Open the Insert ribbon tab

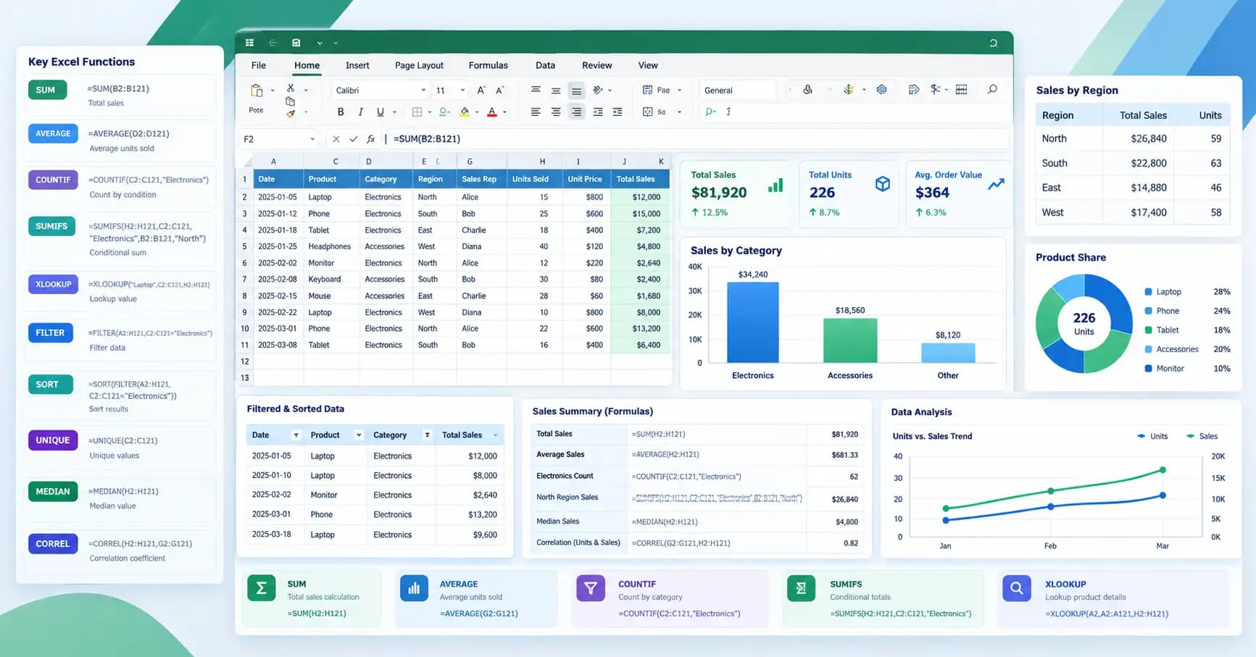pyautogui.click(x=357, y=65)
